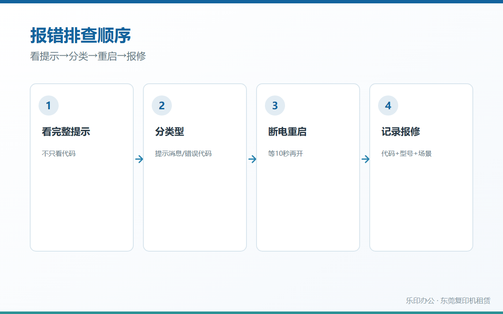The height and width of the screenshot is (314, 503).
Task: Click the text 提示消息/错误代码
Action: click(183, 154)
